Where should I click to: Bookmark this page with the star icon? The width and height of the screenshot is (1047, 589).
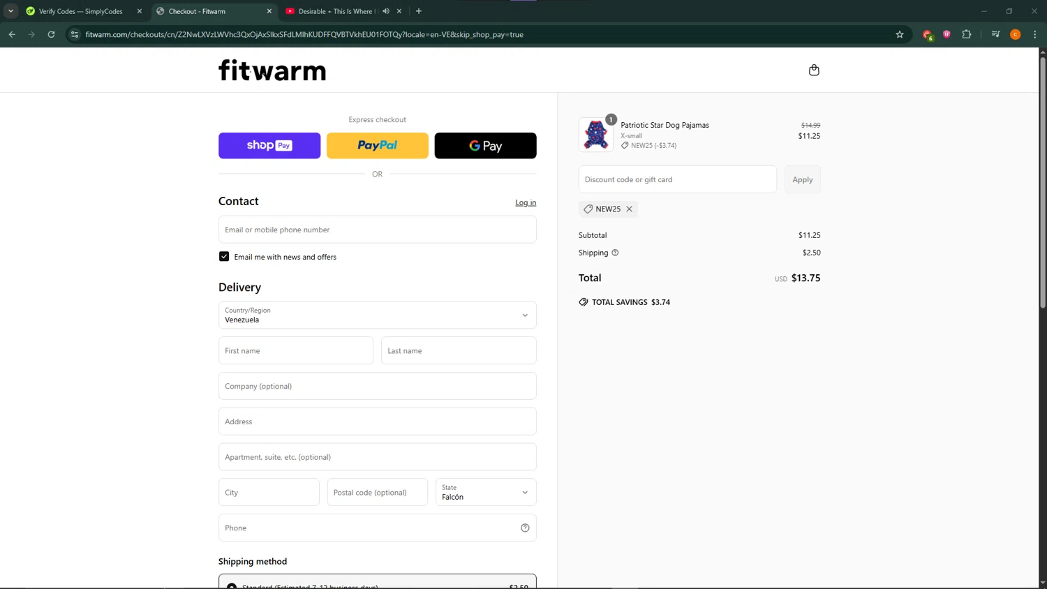(x=900, y=34)
